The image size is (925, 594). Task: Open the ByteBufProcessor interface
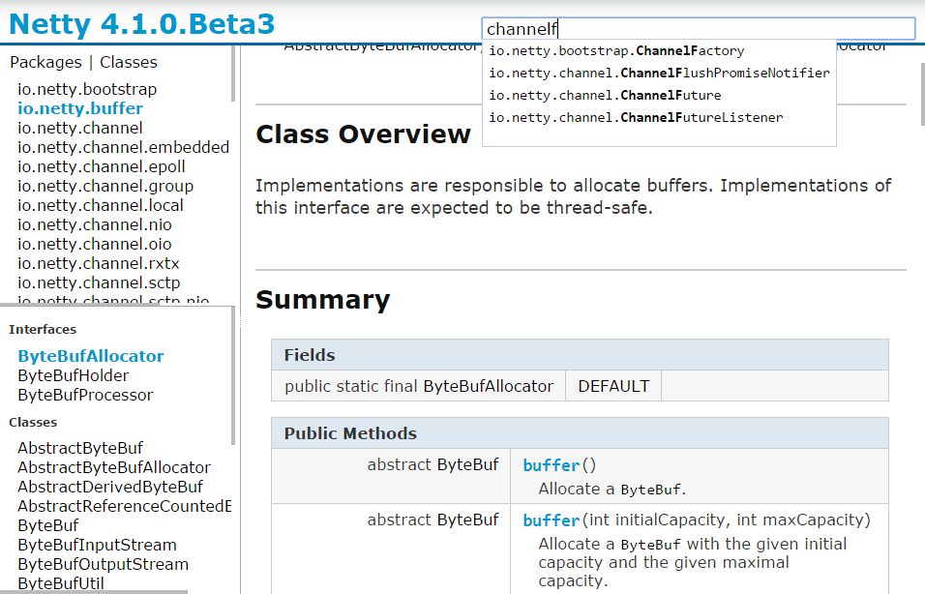[85, 396]
